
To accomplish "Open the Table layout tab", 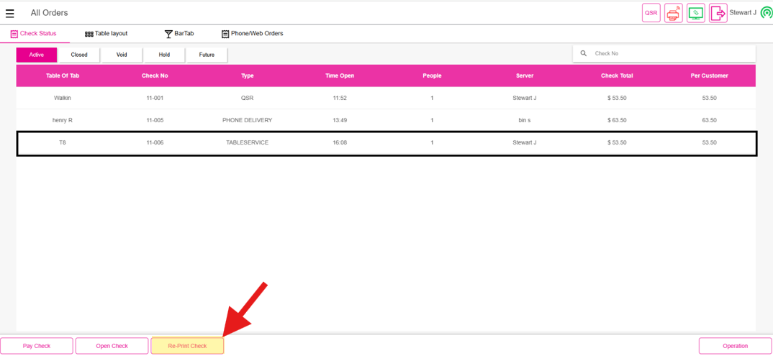I will point(106,34).
